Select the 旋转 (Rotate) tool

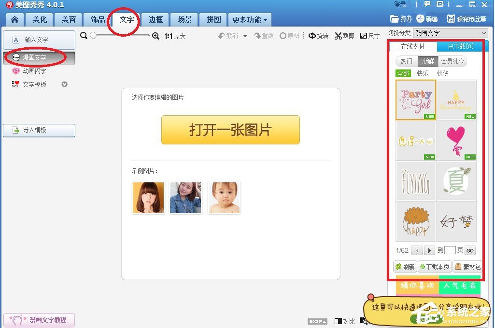tap(318, 36)
